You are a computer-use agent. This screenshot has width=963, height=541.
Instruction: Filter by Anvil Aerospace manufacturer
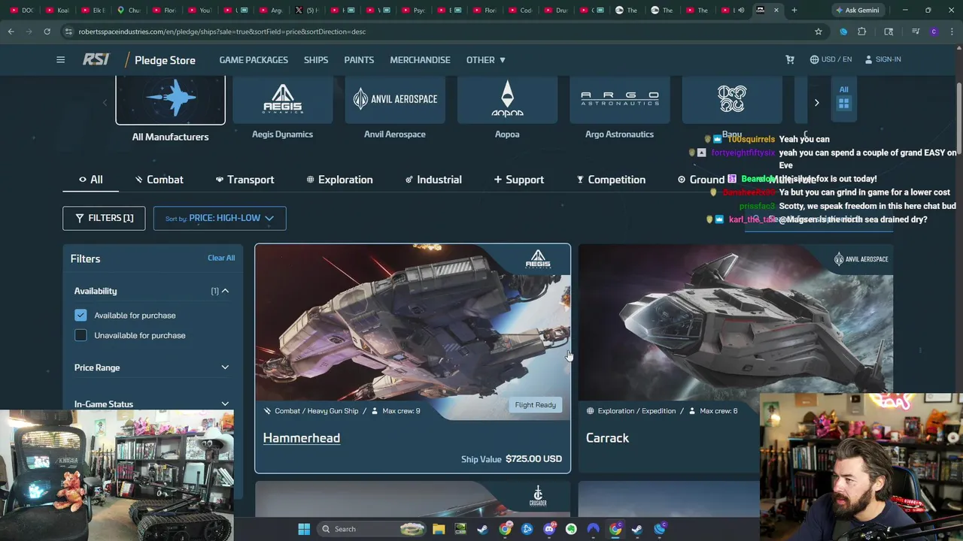(x=394, y=110)
